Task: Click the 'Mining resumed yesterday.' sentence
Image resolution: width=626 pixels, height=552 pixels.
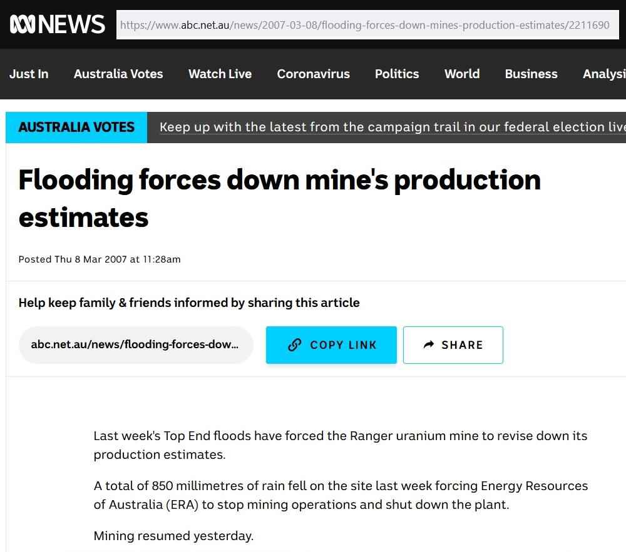Action: click(173, 536)
